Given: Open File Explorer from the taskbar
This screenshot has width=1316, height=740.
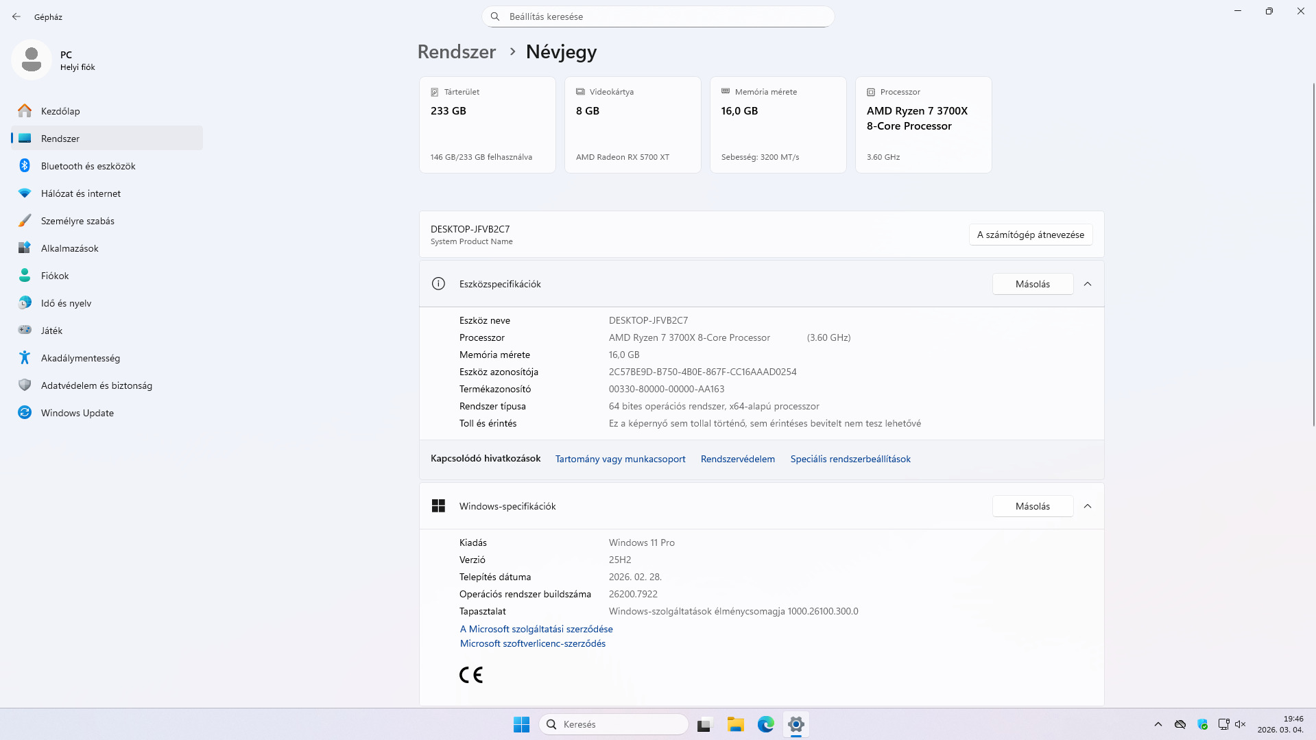Looking at the screenshot, I should point(736,724).
